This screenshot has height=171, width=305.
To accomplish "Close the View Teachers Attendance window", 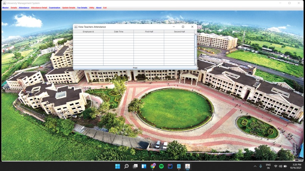I will pos(192,27).
